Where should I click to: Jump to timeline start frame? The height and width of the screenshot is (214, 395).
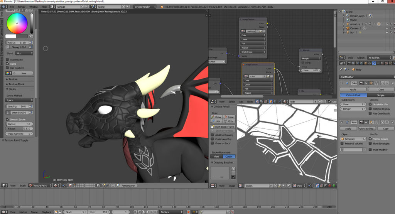pyautogui.click(x=135, y=212)
